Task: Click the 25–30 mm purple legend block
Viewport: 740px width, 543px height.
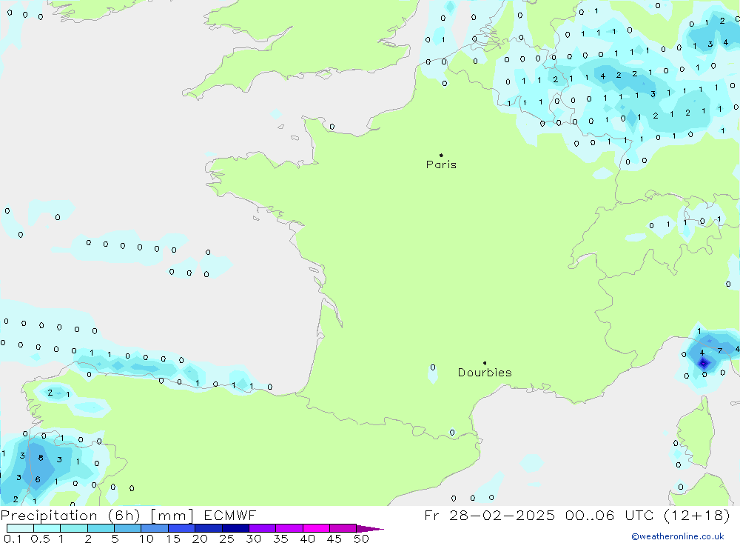Action: [x=235, y=528]
